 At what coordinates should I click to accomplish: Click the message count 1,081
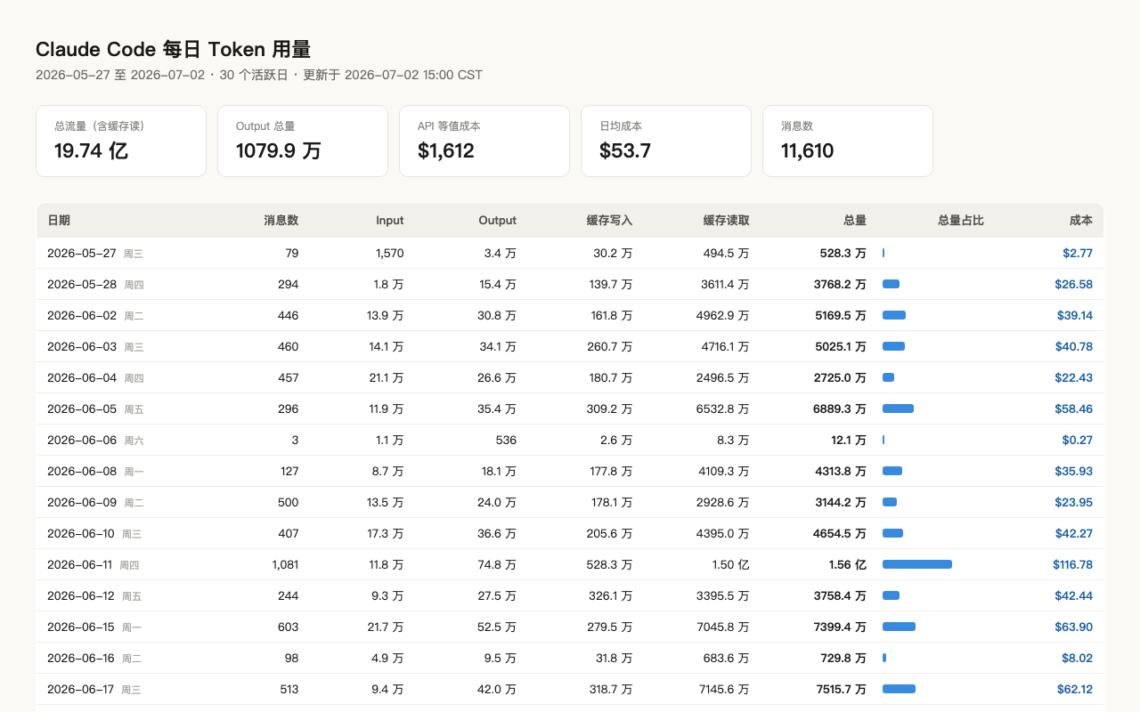pyautogui.click(x=285, y=564)
